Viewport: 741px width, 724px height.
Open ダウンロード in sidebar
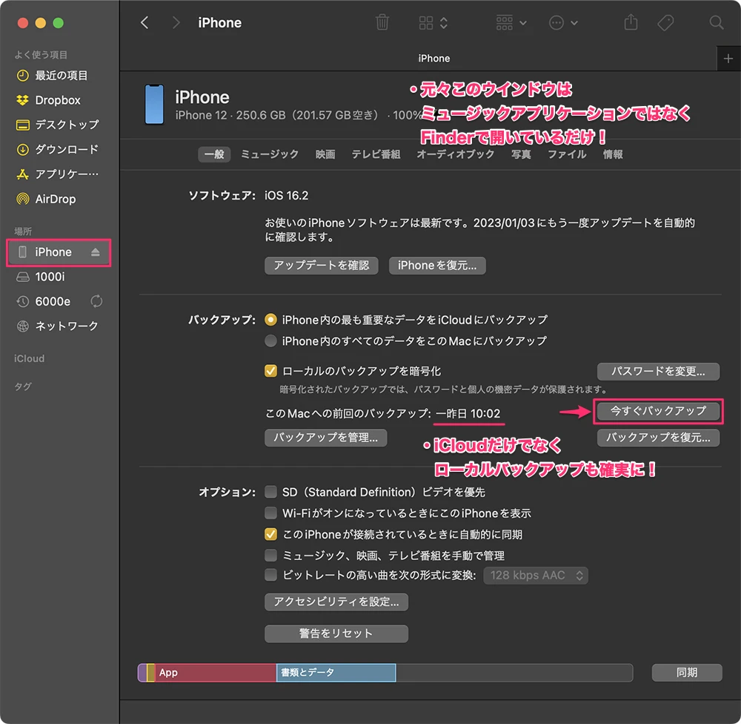coord(58,150)
